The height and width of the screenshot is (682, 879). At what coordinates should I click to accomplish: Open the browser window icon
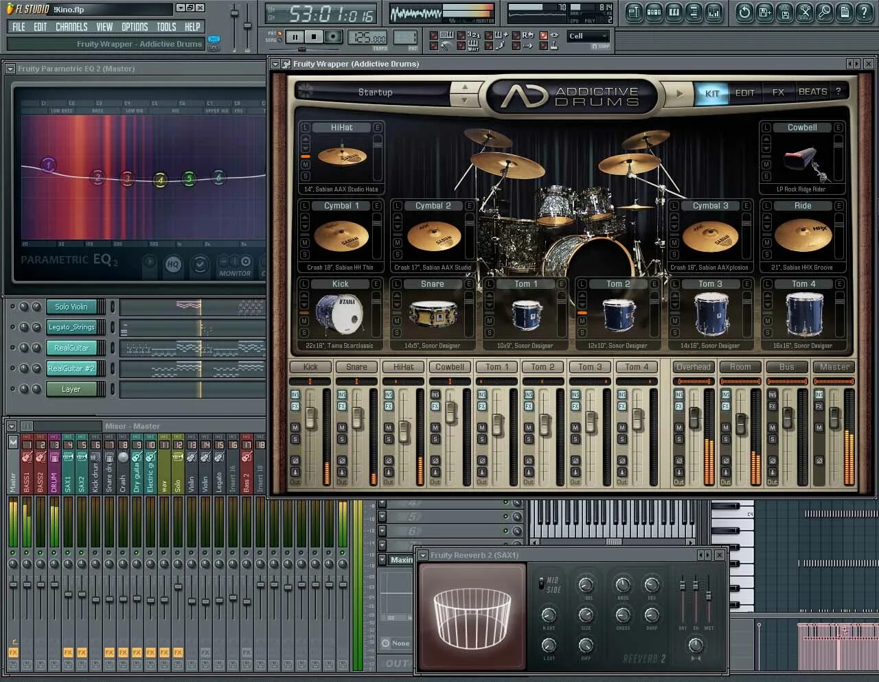[x=694, y=12]
